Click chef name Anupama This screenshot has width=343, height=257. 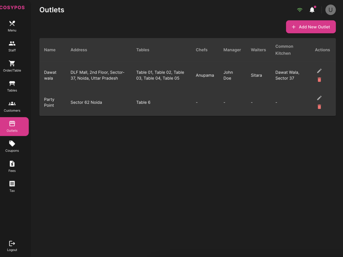[205, 75]
